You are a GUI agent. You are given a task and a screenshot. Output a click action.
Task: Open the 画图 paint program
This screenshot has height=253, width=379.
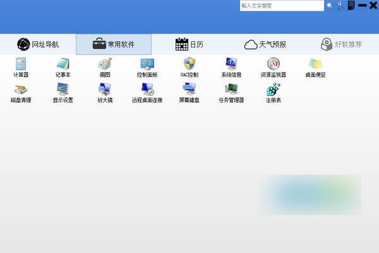[x=105, y=65]
